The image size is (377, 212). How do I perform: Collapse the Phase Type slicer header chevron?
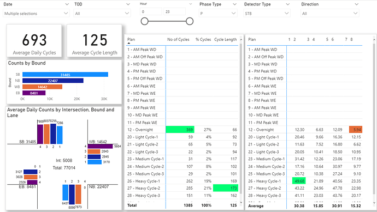(x=234, y=4)
